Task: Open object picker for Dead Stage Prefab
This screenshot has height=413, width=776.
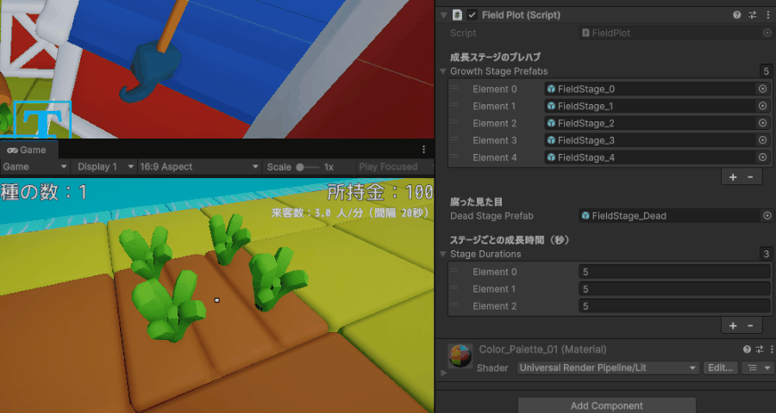Action: [767, 216]
